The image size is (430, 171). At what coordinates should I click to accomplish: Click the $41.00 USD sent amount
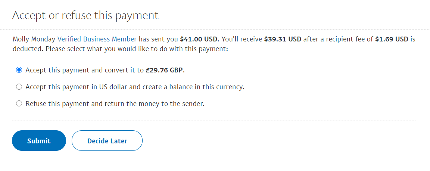(199, 39)
